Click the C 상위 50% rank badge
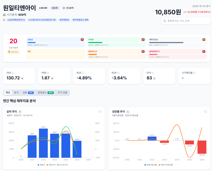Image resolution: width=212 pixels, height=171 pixels. pos(14,52)
